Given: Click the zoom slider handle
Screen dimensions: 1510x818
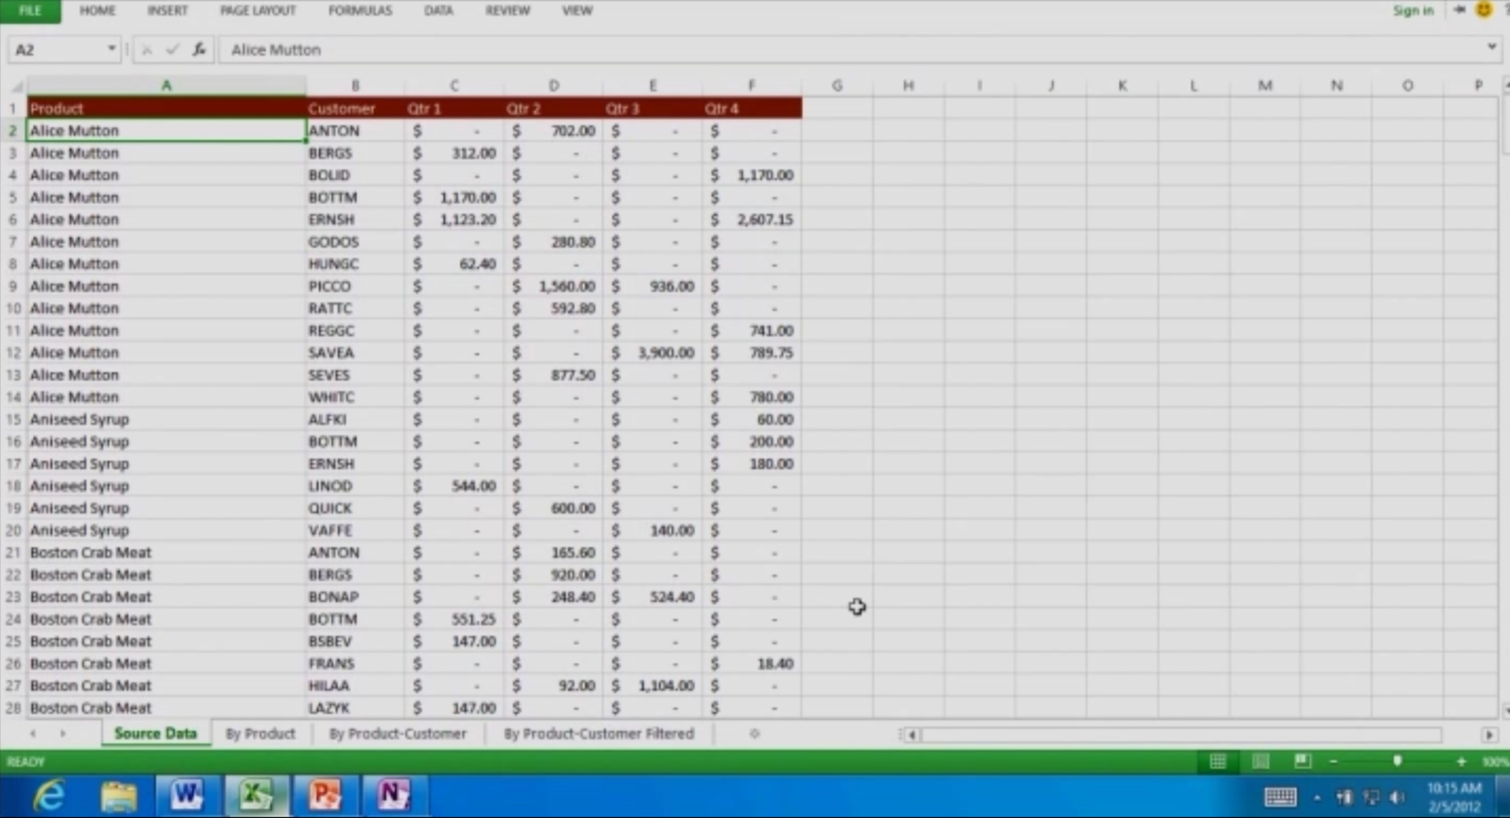Looking at the screenshot, I should pos(1397,761).
